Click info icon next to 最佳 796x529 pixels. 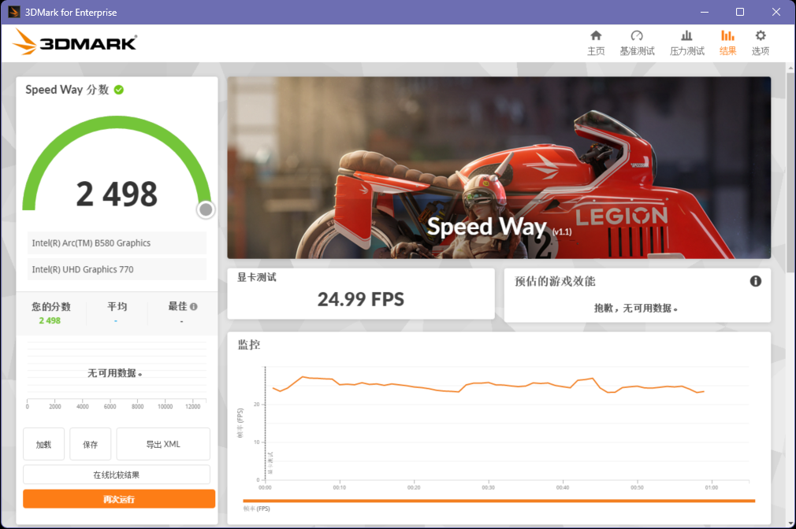[x=193, y=306]
